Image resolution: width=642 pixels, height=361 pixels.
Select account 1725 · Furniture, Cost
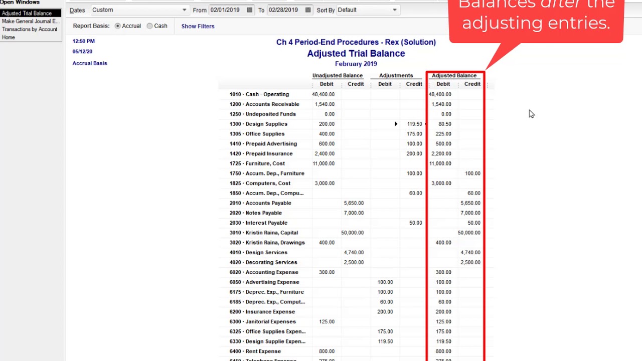point(257,163)
